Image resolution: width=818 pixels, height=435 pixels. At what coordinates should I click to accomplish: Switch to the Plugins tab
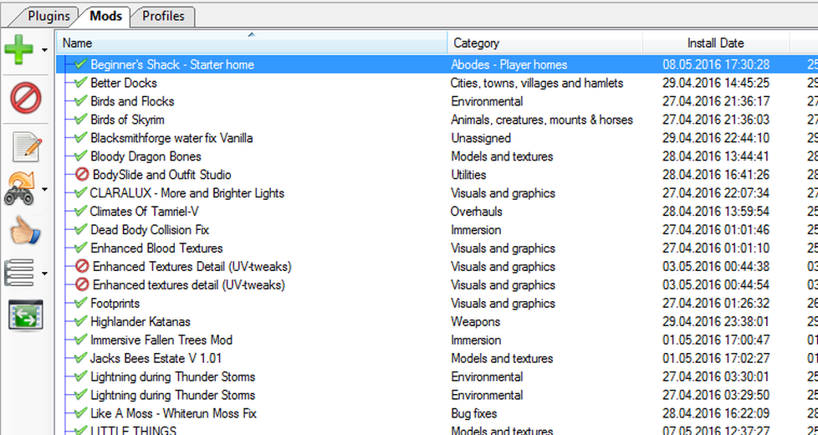pyautogui.click(x=49, y=16)
